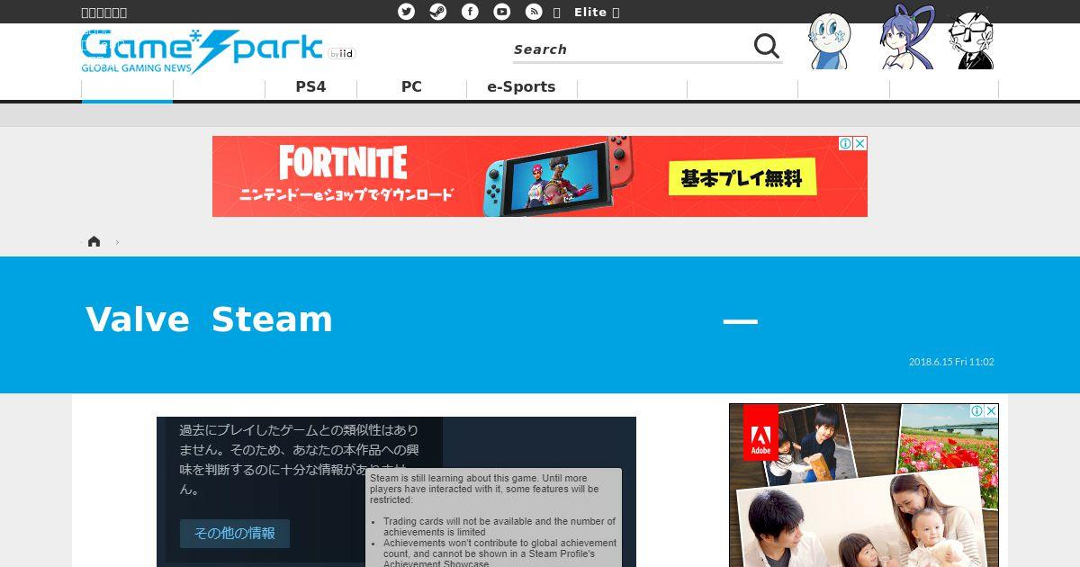Open the PC navigation tab
The height and width of the screenshot is (567, 1080).
tap(411, 87)
